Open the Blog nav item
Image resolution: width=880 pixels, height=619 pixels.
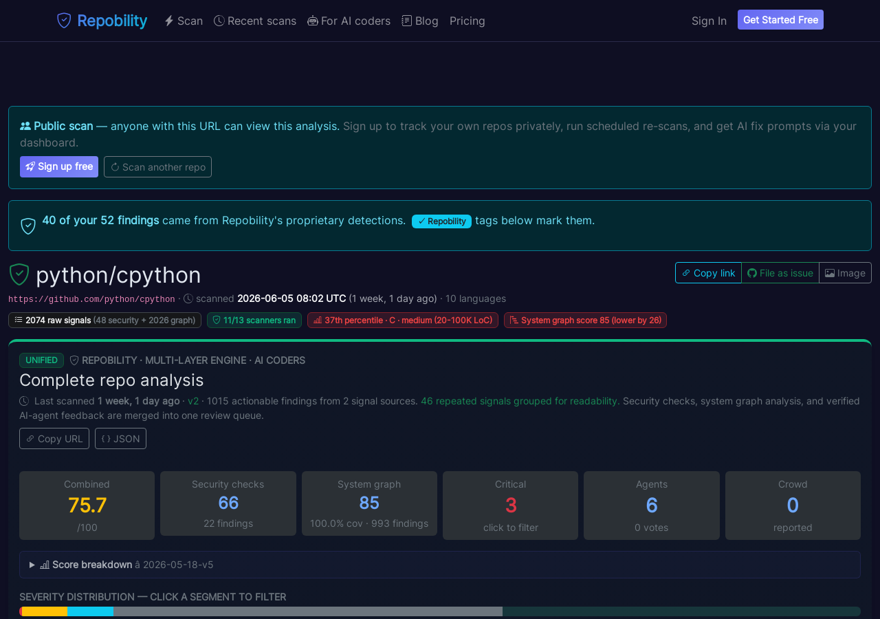(x=420, y=21)
